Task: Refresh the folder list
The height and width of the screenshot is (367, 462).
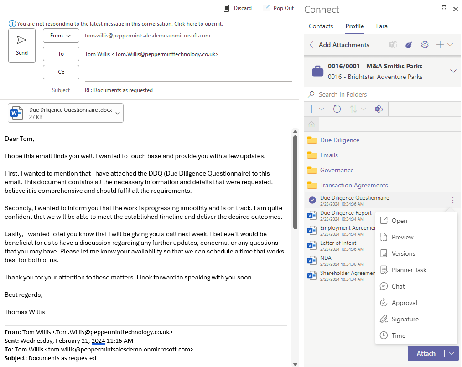Action: [337, 109]
